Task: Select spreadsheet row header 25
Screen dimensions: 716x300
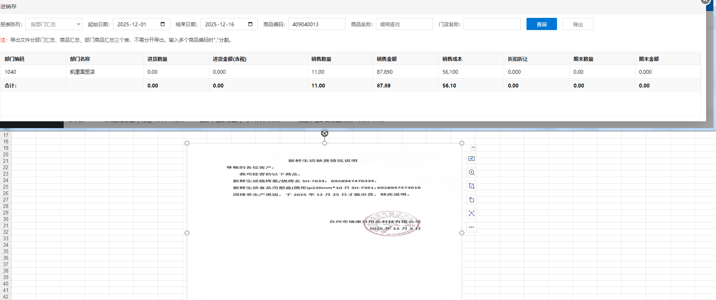Action: coord(6,187)
